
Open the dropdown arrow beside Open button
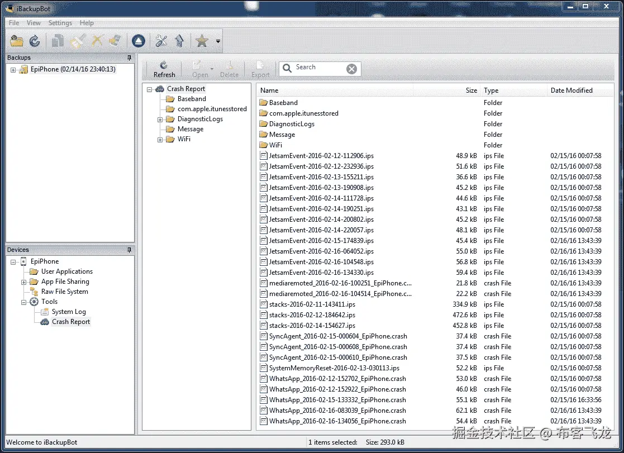[212, 69]
